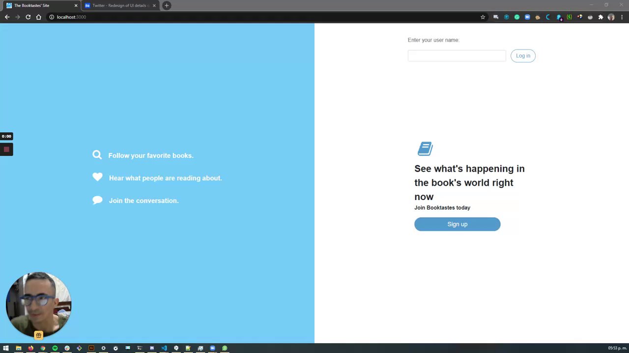Switch to the Twitter Redesign Behance tab
Screen dimensions: 629x353
tap(120, 5)
